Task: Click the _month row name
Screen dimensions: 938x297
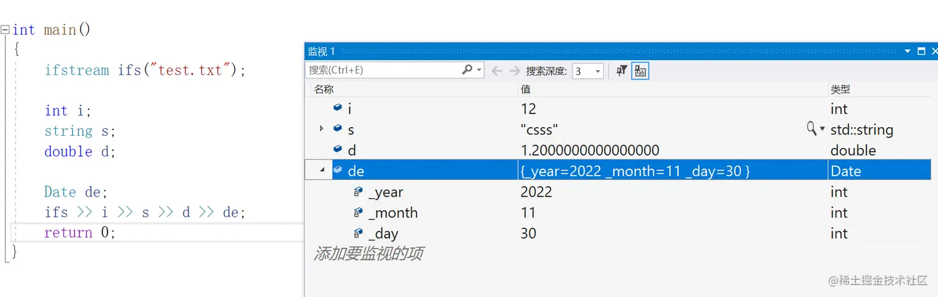Action: [393, 213]
